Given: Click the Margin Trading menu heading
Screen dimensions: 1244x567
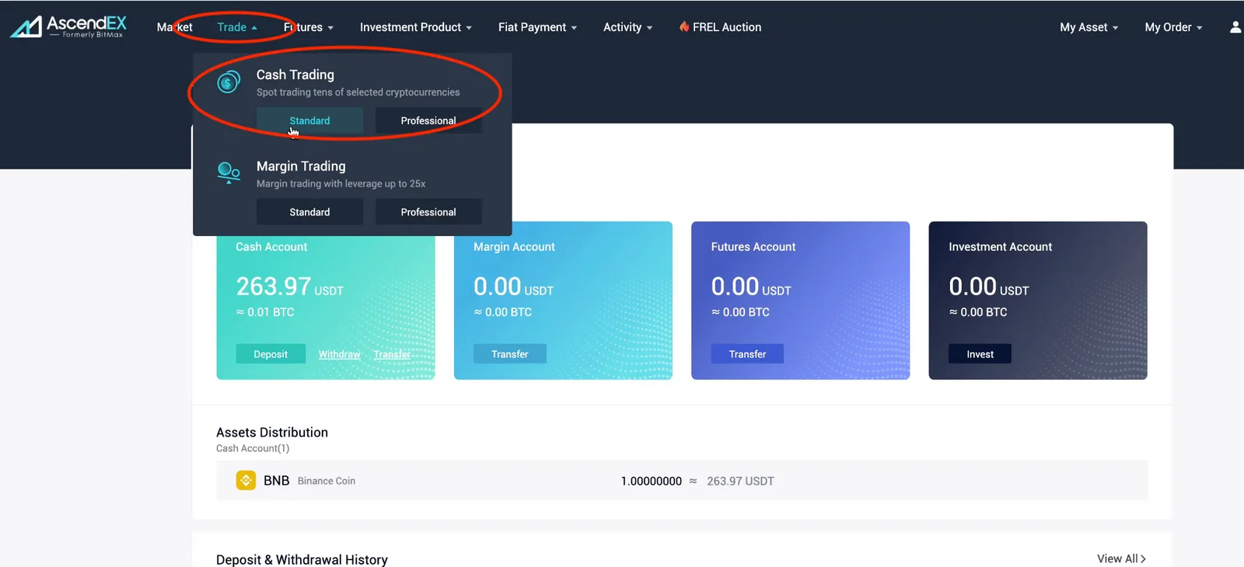Looking at the screenshot, I should click(x=301, y=166).
